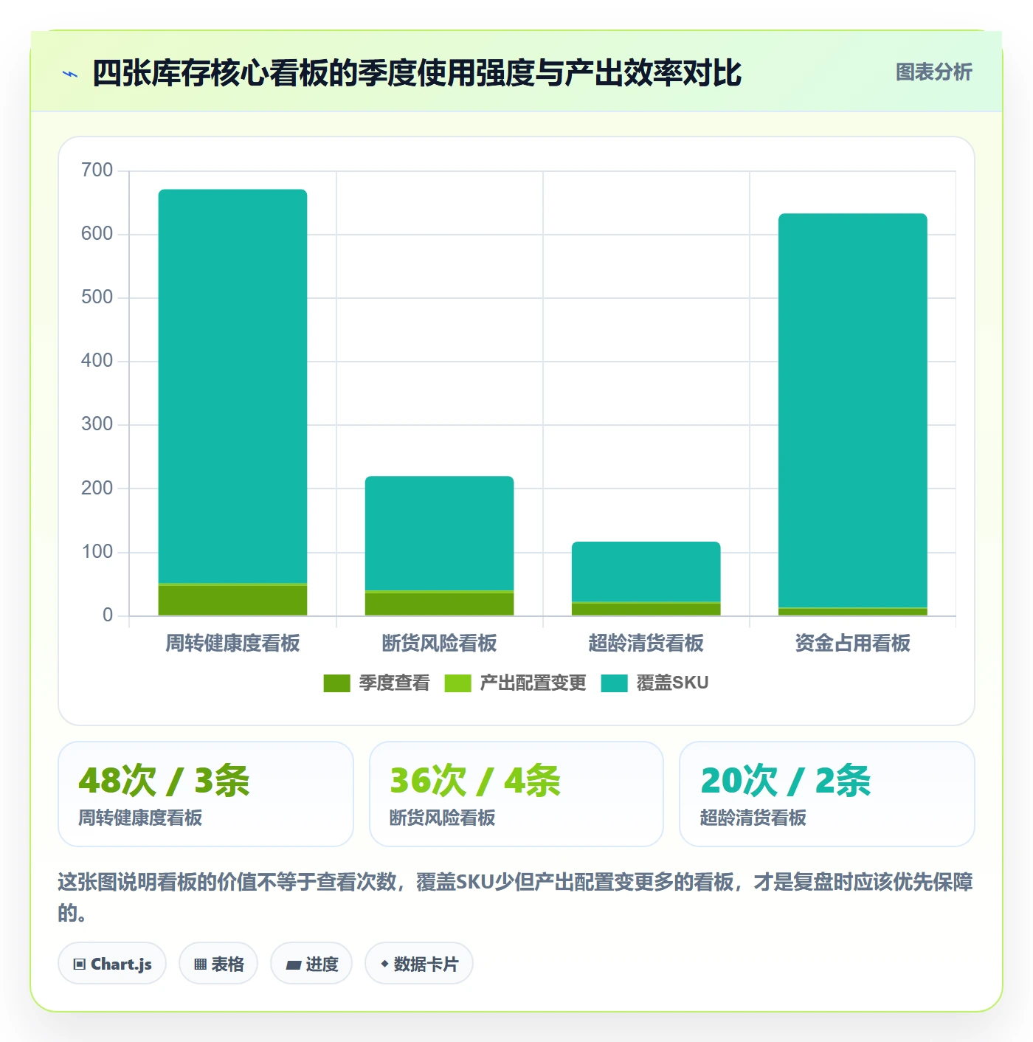
Task: Click the dark green segment of 周转健康度看板 bar
Action: coord(232,601)
